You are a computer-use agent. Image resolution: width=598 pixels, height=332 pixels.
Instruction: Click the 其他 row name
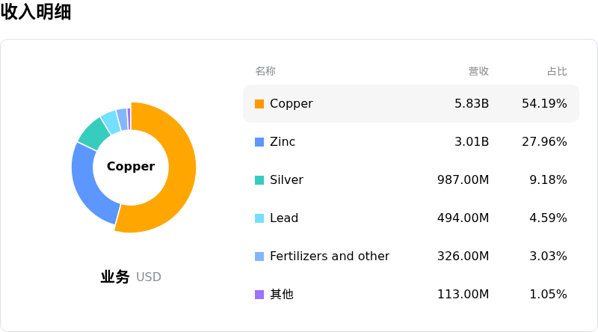282,294
